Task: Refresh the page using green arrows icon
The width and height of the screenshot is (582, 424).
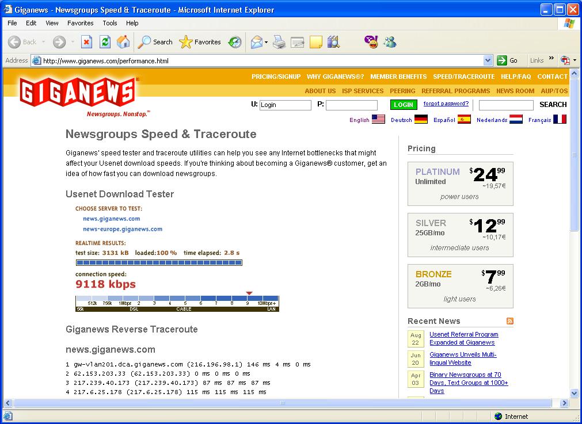Action: [x=105, y=42]
